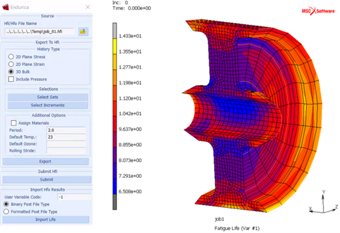The height and width of the screenshot is (233, 340).
Task: Click the User Variable Code field
Action: coord(74,197)
